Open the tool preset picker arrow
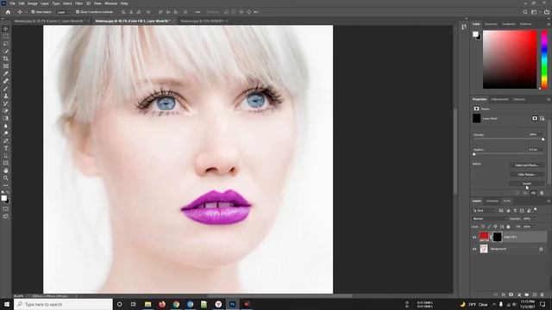Viewport: 552px width, 310px height. pyautogui.click(x=25, y=12)
